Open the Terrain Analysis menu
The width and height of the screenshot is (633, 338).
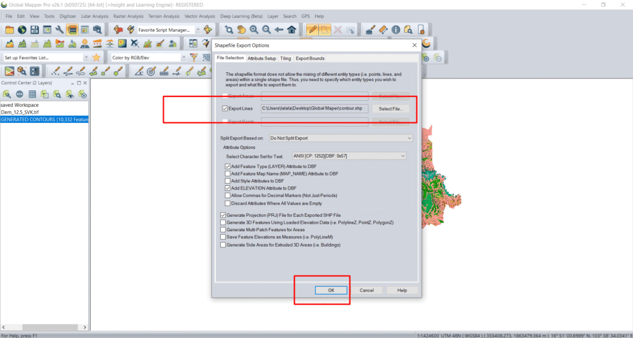164,17
